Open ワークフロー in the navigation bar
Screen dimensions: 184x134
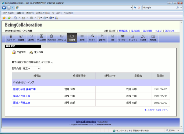(x=123, y=38)
